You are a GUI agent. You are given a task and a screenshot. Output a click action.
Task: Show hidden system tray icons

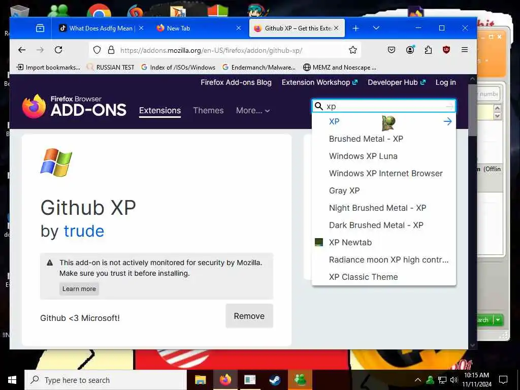(418, 380)
